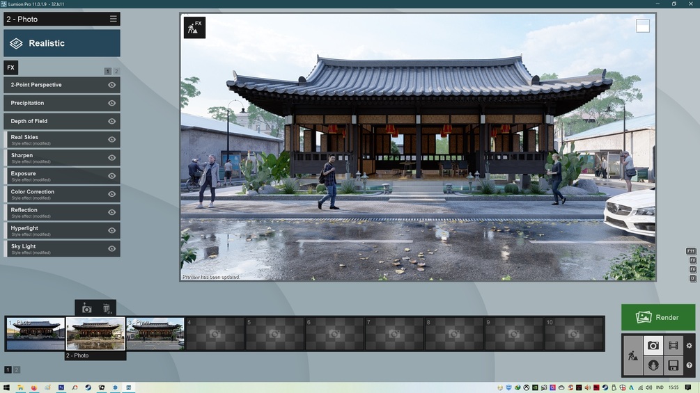Click the delete photo trash icon

tap(107, 308)
